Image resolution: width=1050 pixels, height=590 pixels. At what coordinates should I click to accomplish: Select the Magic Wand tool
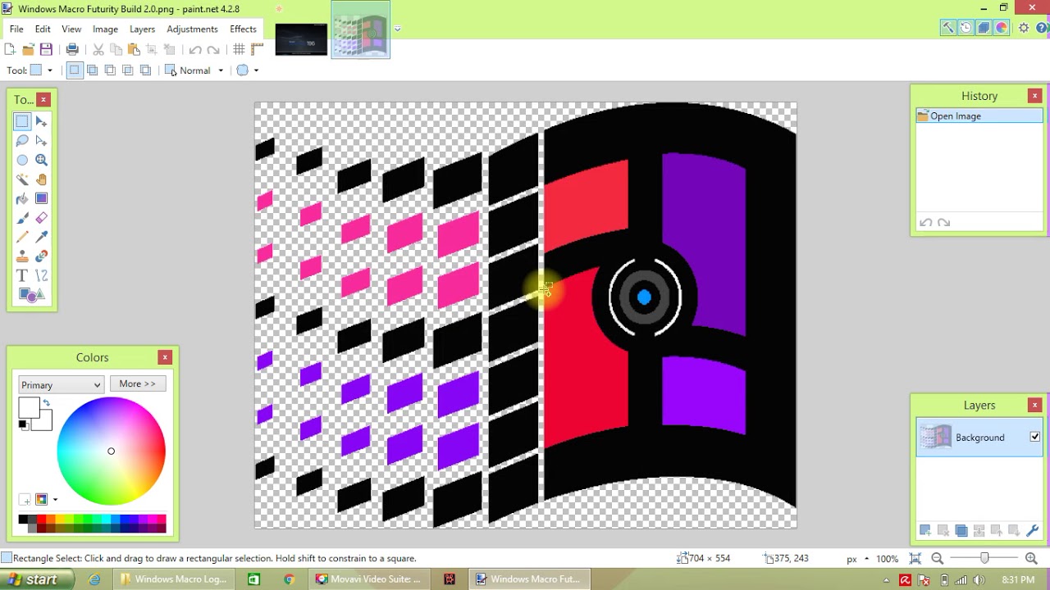[x=22, y=179]
